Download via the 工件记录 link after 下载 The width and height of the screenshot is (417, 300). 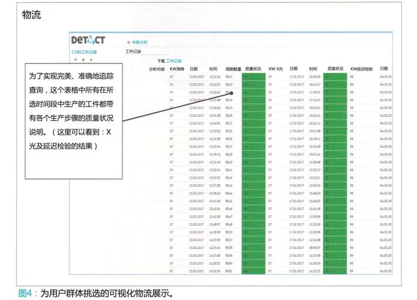pos(173,61)
